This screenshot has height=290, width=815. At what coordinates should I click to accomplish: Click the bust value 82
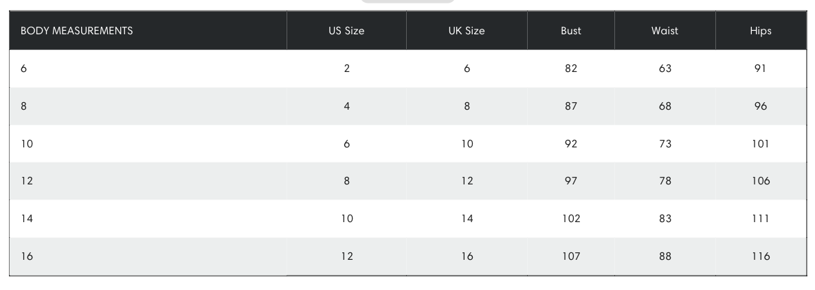[x=571, y=68]
